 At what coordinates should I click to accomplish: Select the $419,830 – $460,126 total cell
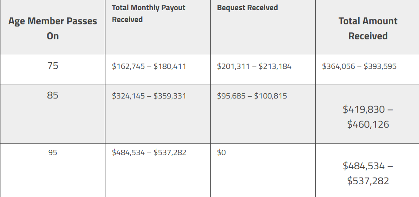click(x=368, y=114)
